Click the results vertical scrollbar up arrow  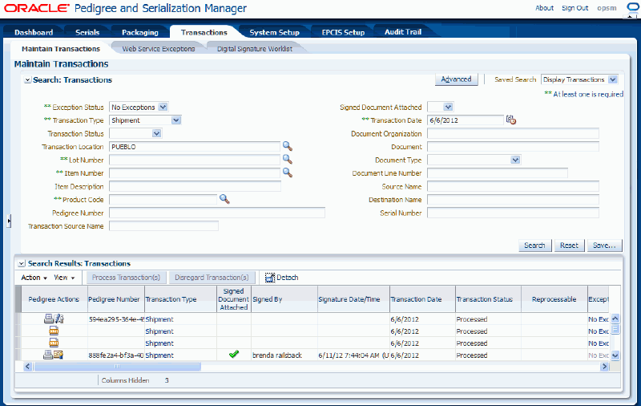pos(615,319)
